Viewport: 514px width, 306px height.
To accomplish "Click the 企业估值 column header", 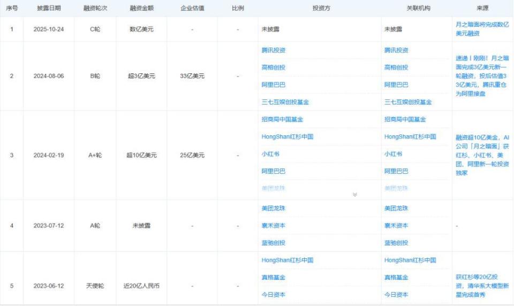I will point(192,8).
